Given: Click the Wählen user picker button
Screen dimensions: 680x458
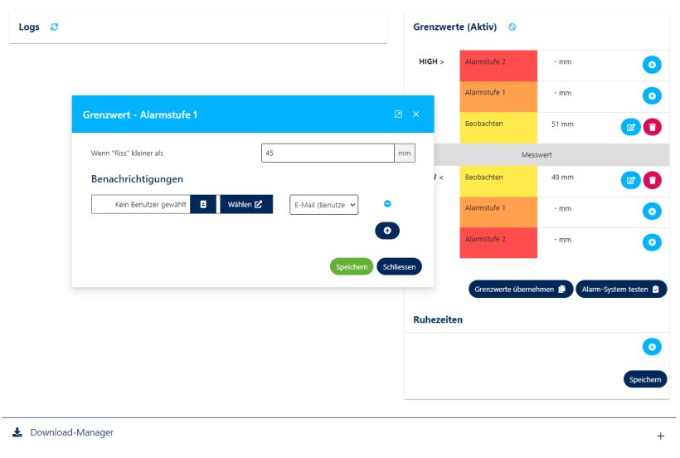Looking at the screenshot, I should click(245, 205).
